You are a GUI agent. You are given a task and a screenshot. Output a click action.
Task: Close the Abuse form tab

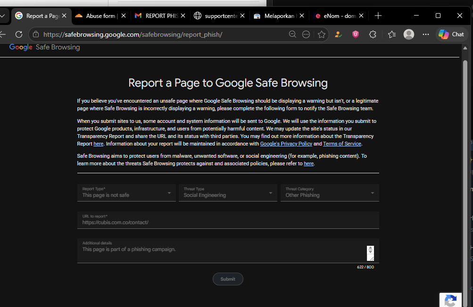tap(124, 16)
